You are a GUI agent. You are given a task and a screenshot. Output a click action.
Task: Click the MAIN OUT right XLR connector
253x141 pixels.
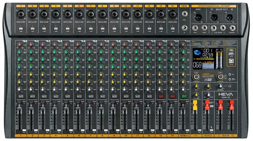tap(230, 17)
